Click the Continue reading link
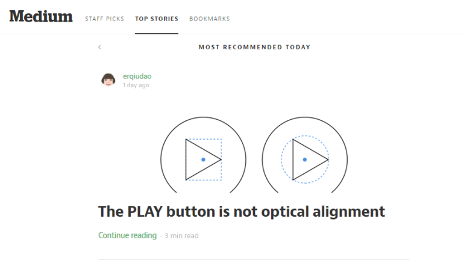The width and height of the screenshot is (464, 260). [x=127, y=235]
